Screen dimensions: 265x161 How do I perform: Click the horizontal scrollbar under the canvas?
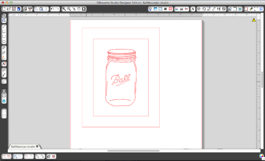133,151
